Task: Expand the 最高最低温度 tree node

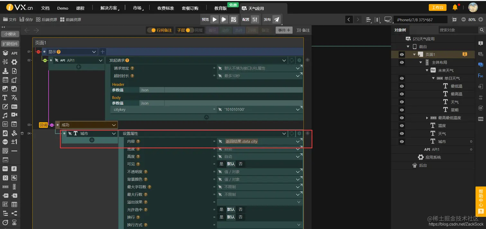Action: tap(427, 118)
